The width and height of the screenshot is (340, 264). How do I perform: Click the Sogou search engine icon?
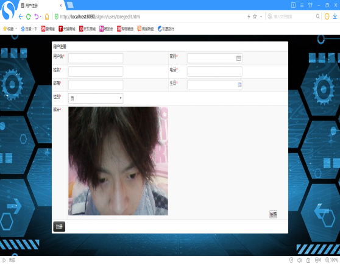coord(269,16)
